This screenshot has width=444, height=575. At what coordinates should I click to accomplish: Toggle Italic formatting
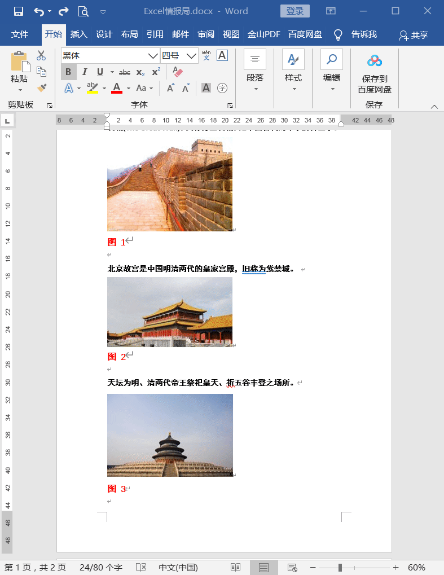tap(85, 72)
